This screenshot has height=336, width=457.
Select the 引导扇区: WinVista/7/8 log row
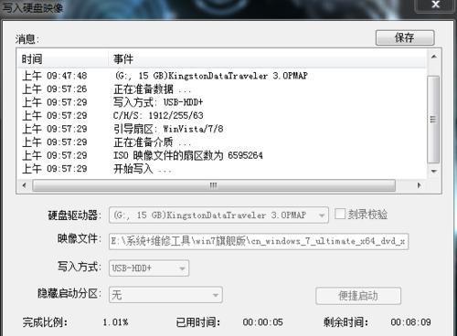point(222,129)
